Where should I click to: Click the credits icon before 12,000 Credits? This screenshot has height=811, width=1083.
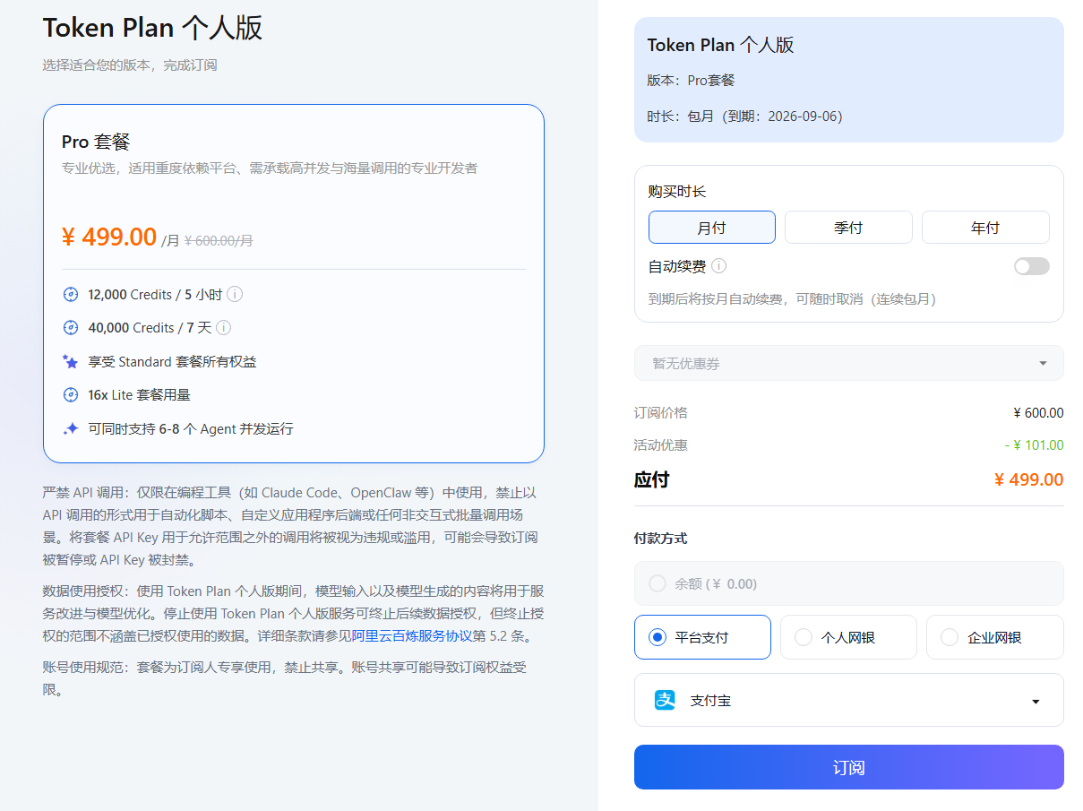71,294
